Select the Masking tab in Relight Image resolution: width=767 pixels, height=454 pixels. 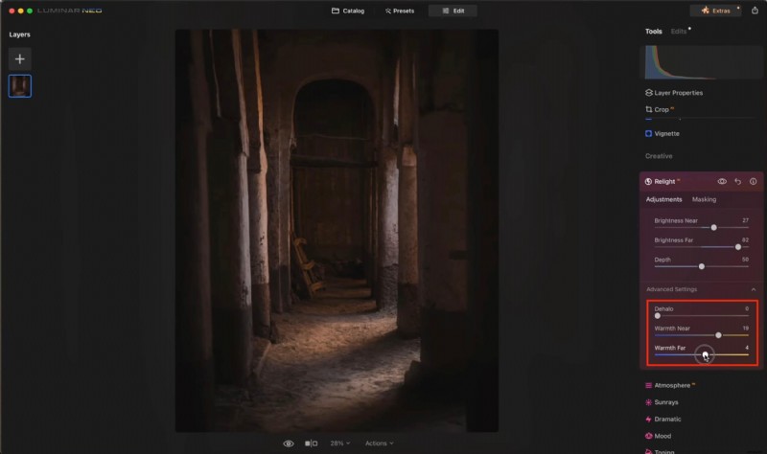coord(704,199)
